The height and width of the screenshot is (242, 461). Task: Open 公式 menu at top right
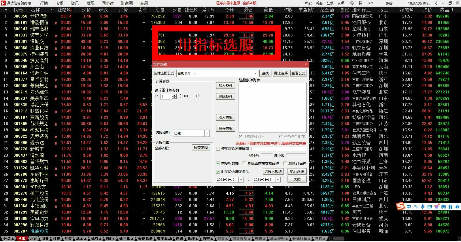point(330,3)
